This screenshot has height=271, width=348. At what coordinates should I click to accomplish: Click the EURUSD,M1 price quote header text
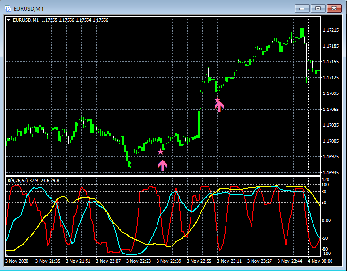tap(61, 20)
